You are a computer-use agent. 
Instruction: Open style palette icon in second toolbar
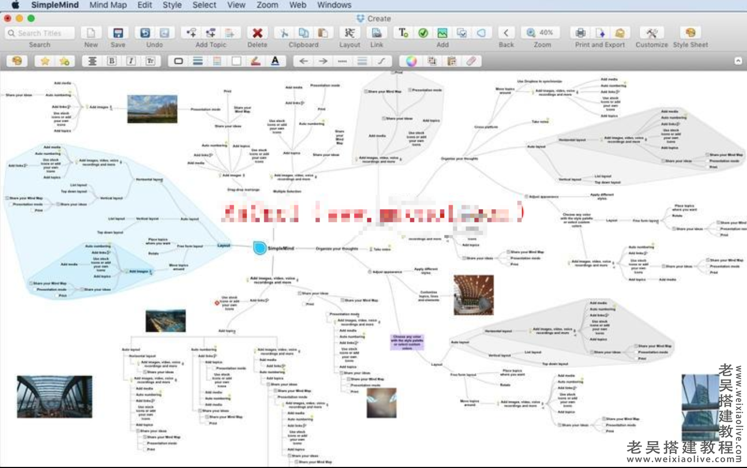pyautogui.click(x=17, y=61)
